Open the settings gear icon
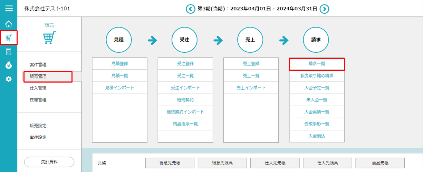423x172 pixels. coord(9,79)
